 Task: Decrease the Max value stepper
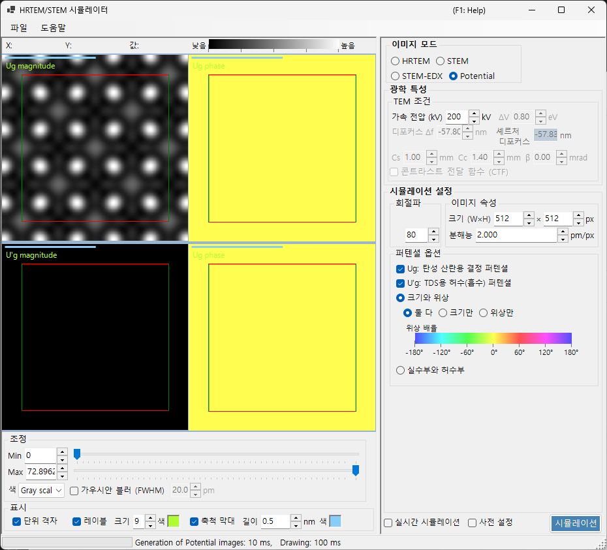pos(62,476)
